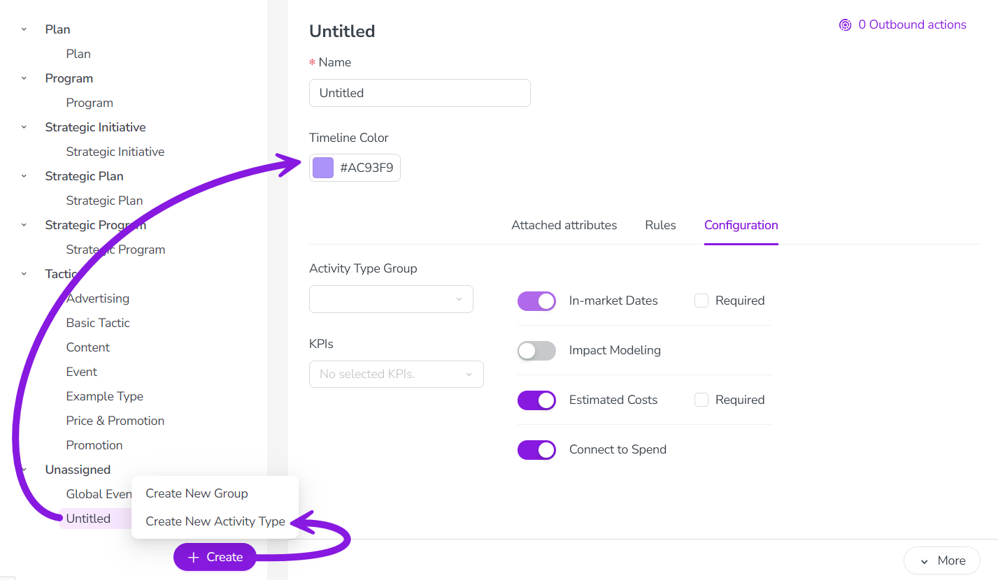Collapse the Strategic Initiative group chevron
Image resolution: width=998 pixels, height=580 pixels.
24,127
